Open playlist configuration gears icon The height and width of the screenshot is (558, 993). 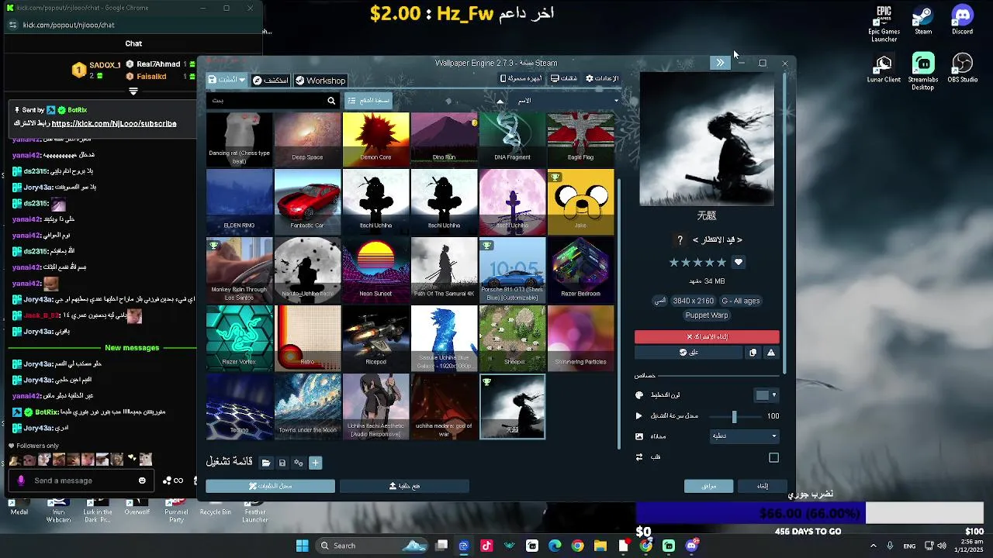click(x=298, y=463)
